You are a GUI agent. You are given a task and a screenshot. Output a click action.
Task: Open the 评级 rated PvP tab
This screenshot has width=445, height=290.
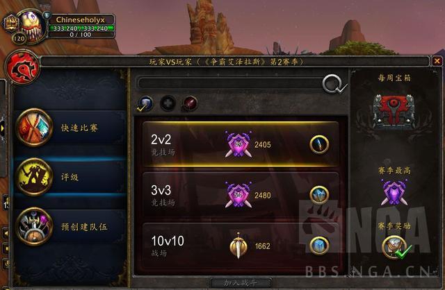click(70, 178)
